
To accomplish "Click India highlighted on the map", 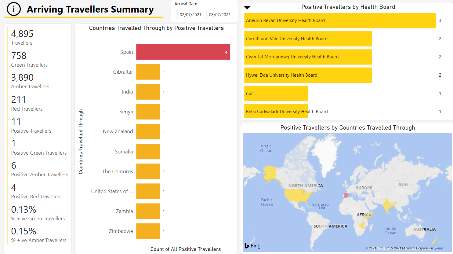I will tap(388, 205).
